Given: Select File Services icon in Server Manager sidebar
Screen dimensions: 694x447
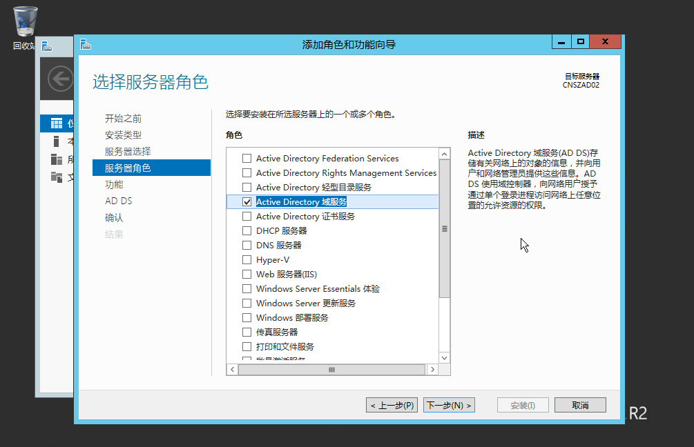Looking at the screenshot, I should (57, 177).
